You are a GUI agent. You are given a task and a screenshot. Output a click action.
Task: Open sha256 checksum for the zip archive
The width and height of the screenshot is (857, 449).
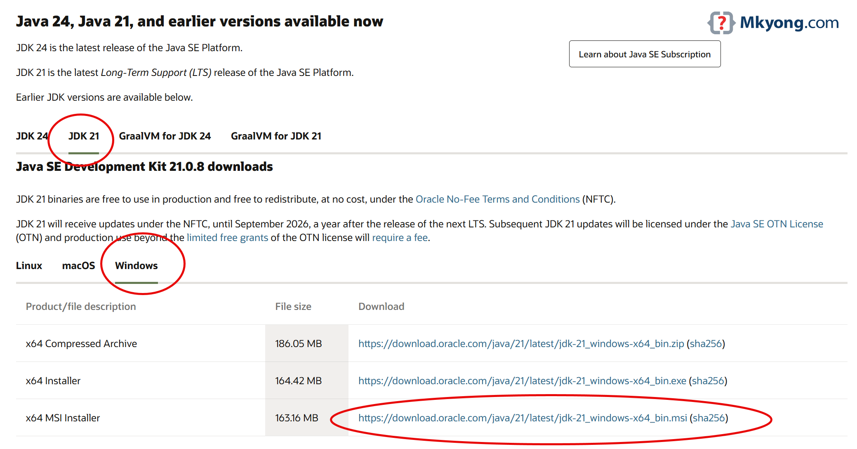[706, 344]
